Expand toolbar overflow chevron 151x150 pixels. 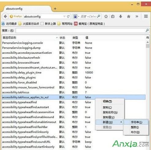coord(137,16)
